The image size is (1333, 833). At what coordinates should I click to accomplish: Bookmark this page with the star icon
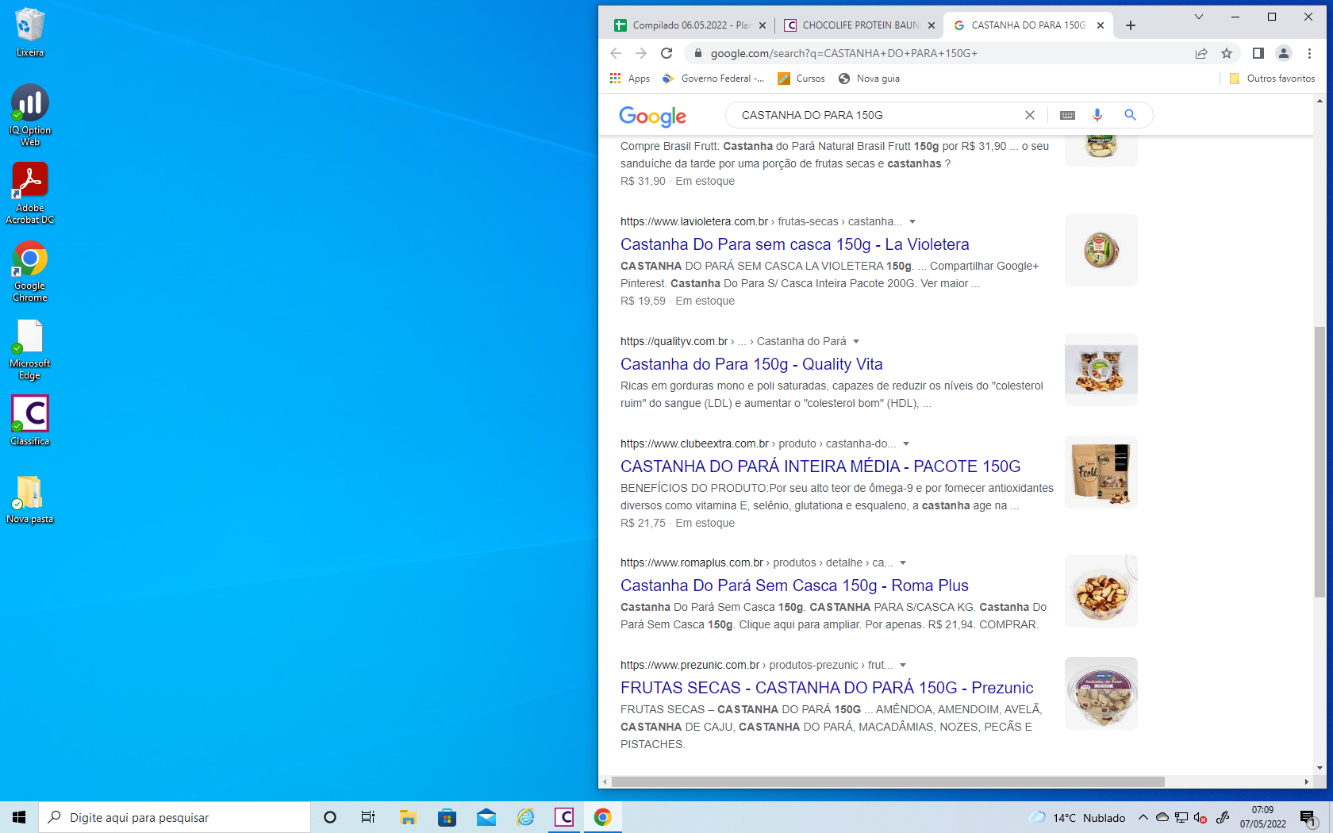(x=1227, y=53)
